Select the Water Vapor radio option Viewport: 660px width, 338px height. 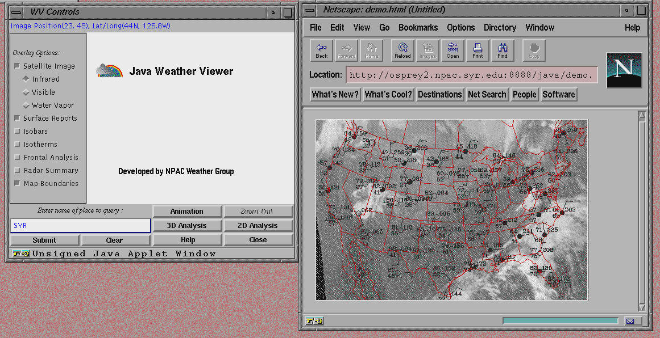pyautogui.click(x=26, y=105)
